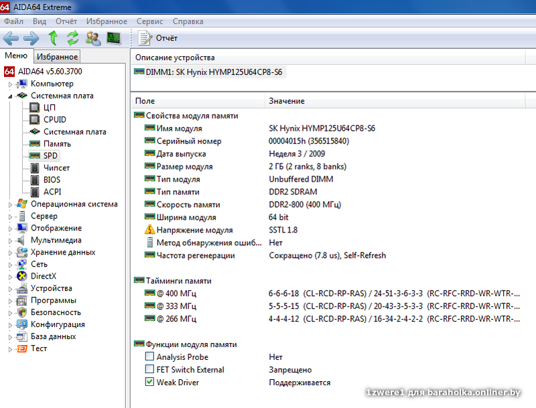Select the ЦП icon in tree

(35, 108)
